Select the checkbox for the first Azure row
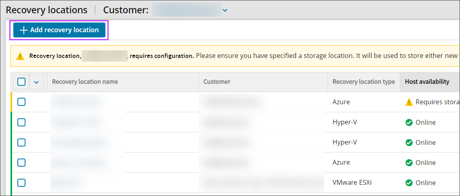Image resolution: width=460 pixels, height=196 pixels. click(21, 102)
